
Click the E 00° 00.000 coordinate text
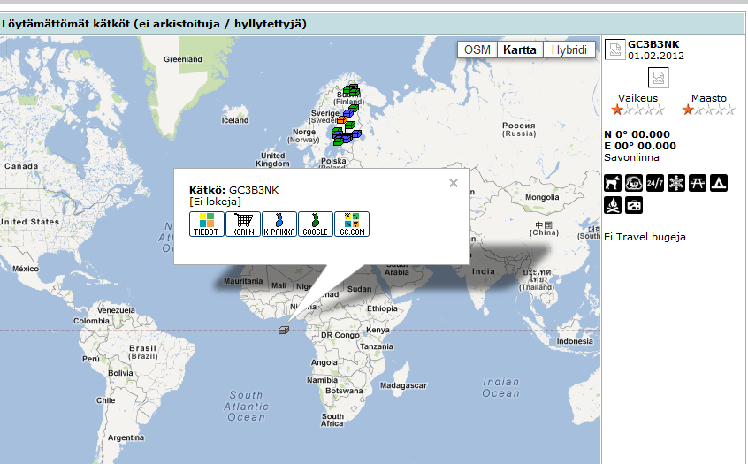(x=640, y=146)
